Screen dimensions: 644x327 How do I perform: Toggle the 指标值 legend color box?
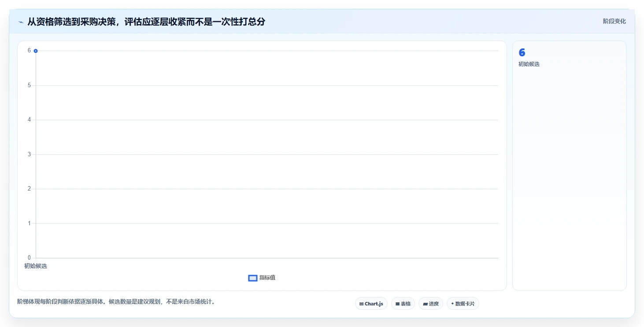pyautogui.click(x=253, y=278)
